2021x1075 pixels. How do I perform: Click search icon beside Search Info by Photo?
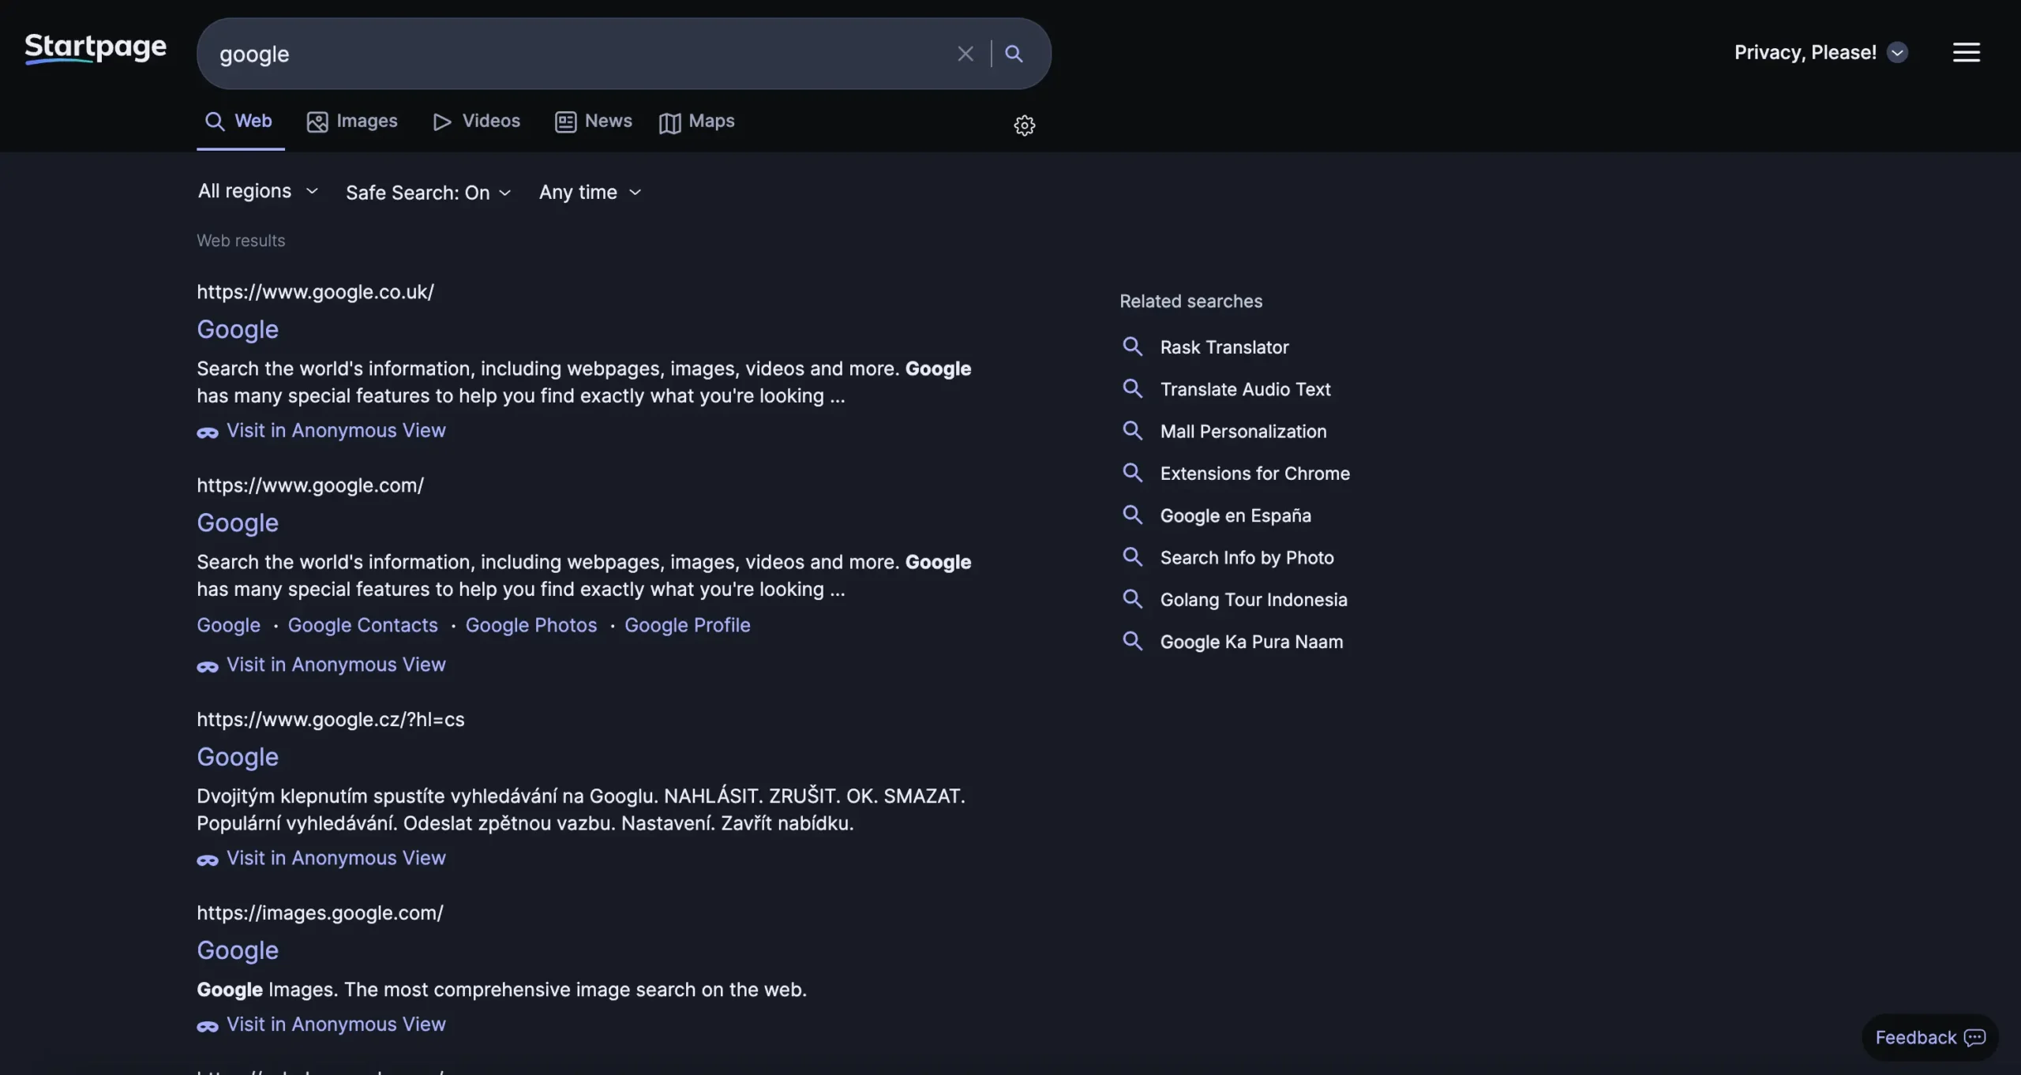pyautogui.click(x=1132, y=556)
